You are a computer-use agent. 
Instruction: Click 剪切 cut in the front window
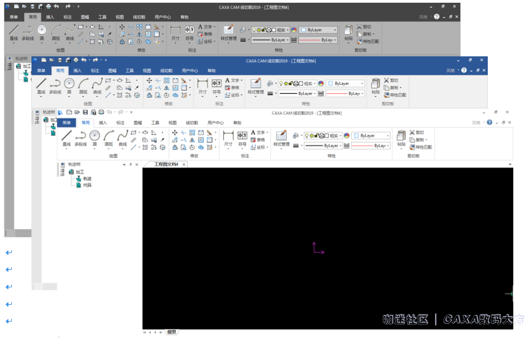[x=416, y=132]
